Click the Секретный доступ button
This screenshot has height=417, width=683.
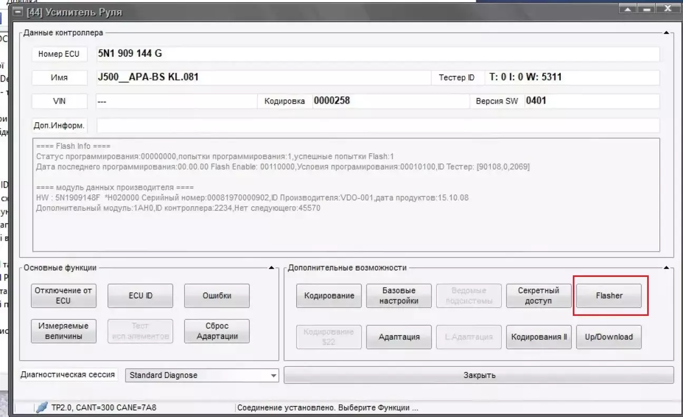pos(538,295)
